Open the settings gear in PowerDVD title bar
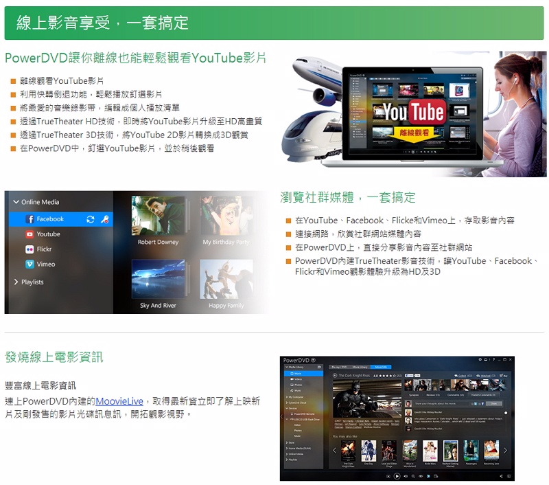Screen dimensions: 549x485 click(x=480, y=359)
